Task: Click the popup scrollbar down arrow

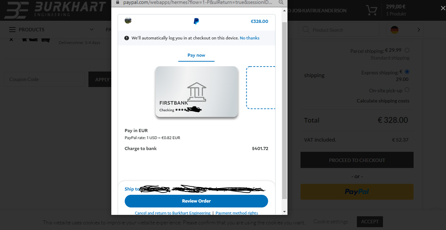Action: coord(285,211)
